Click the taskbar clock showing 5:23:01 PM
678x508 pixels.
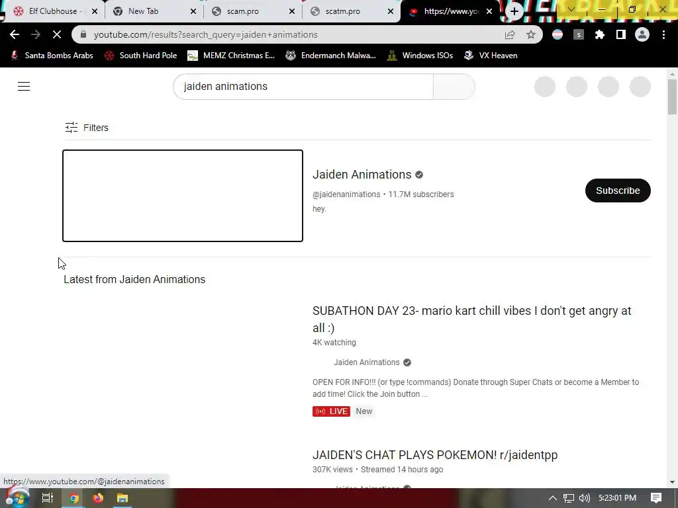click(618, 498)
